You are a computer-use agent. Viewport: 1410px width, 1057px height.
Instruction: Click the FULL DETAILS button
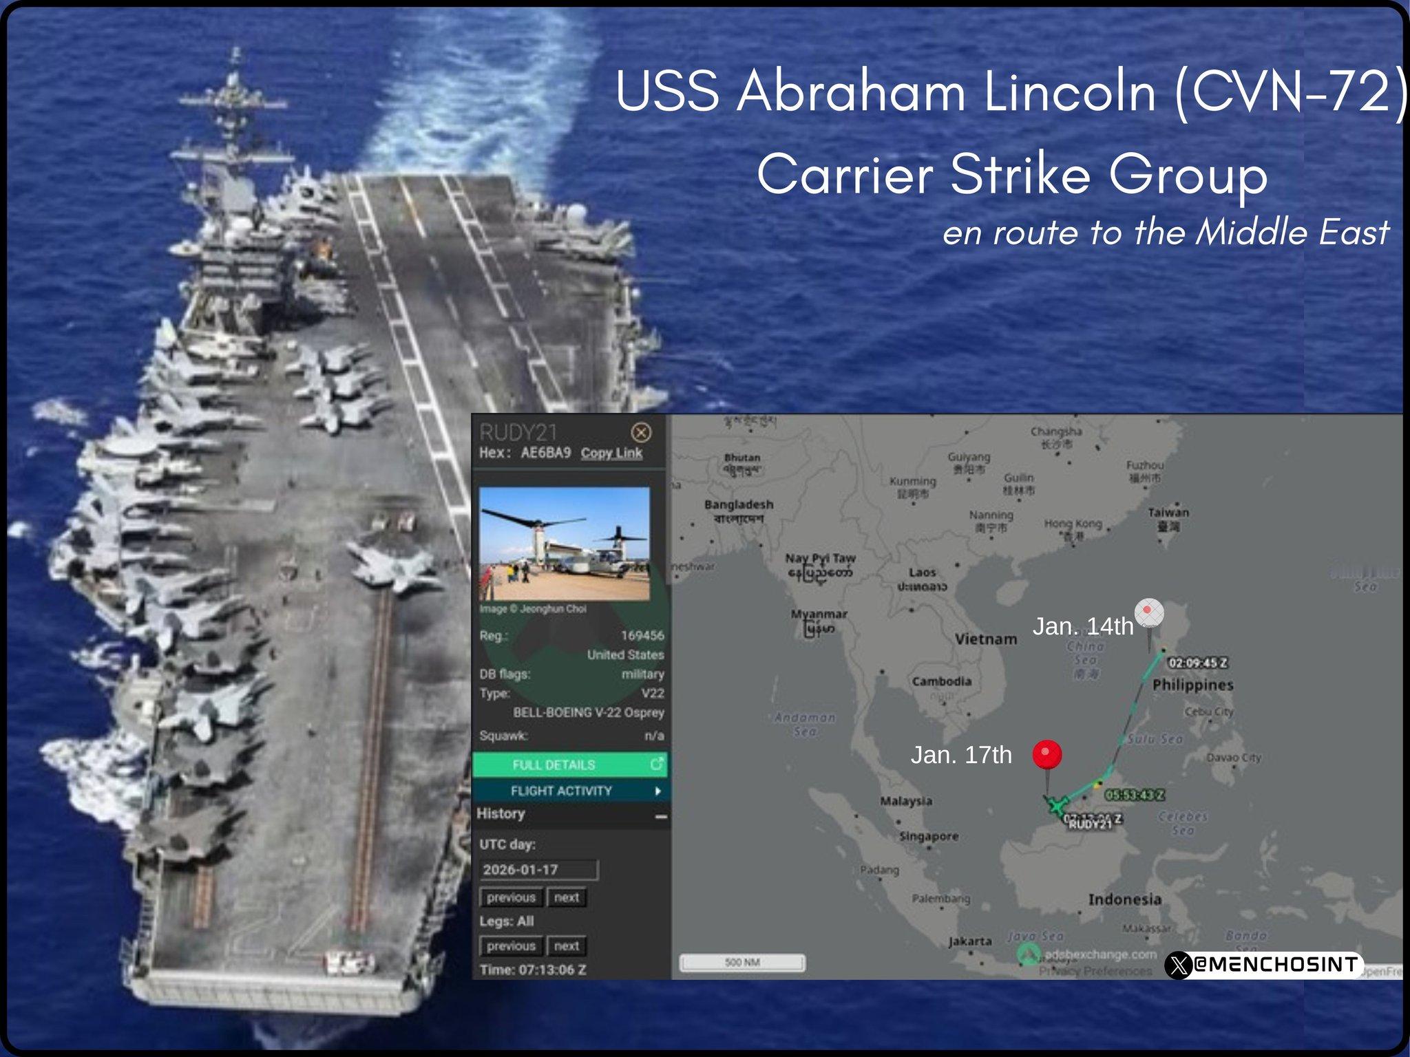(x=554, y=765)
